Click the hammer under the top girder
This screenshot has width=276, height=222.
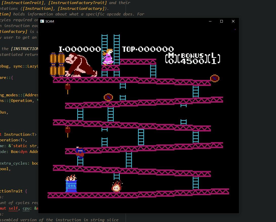tap(68, 88)
